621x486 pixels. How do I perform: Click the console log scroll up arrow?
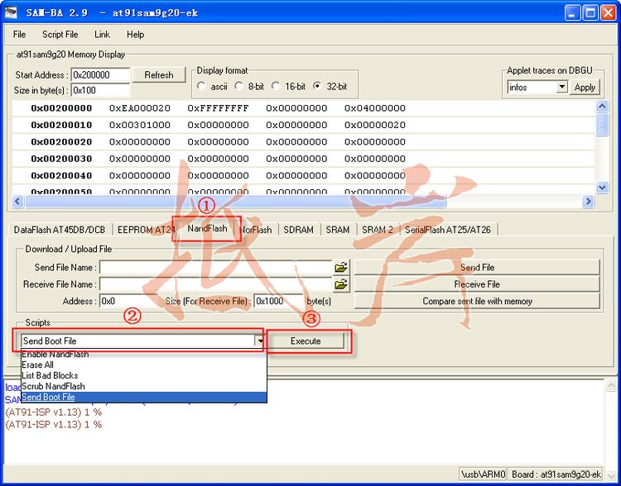click(x=610, y=385)
